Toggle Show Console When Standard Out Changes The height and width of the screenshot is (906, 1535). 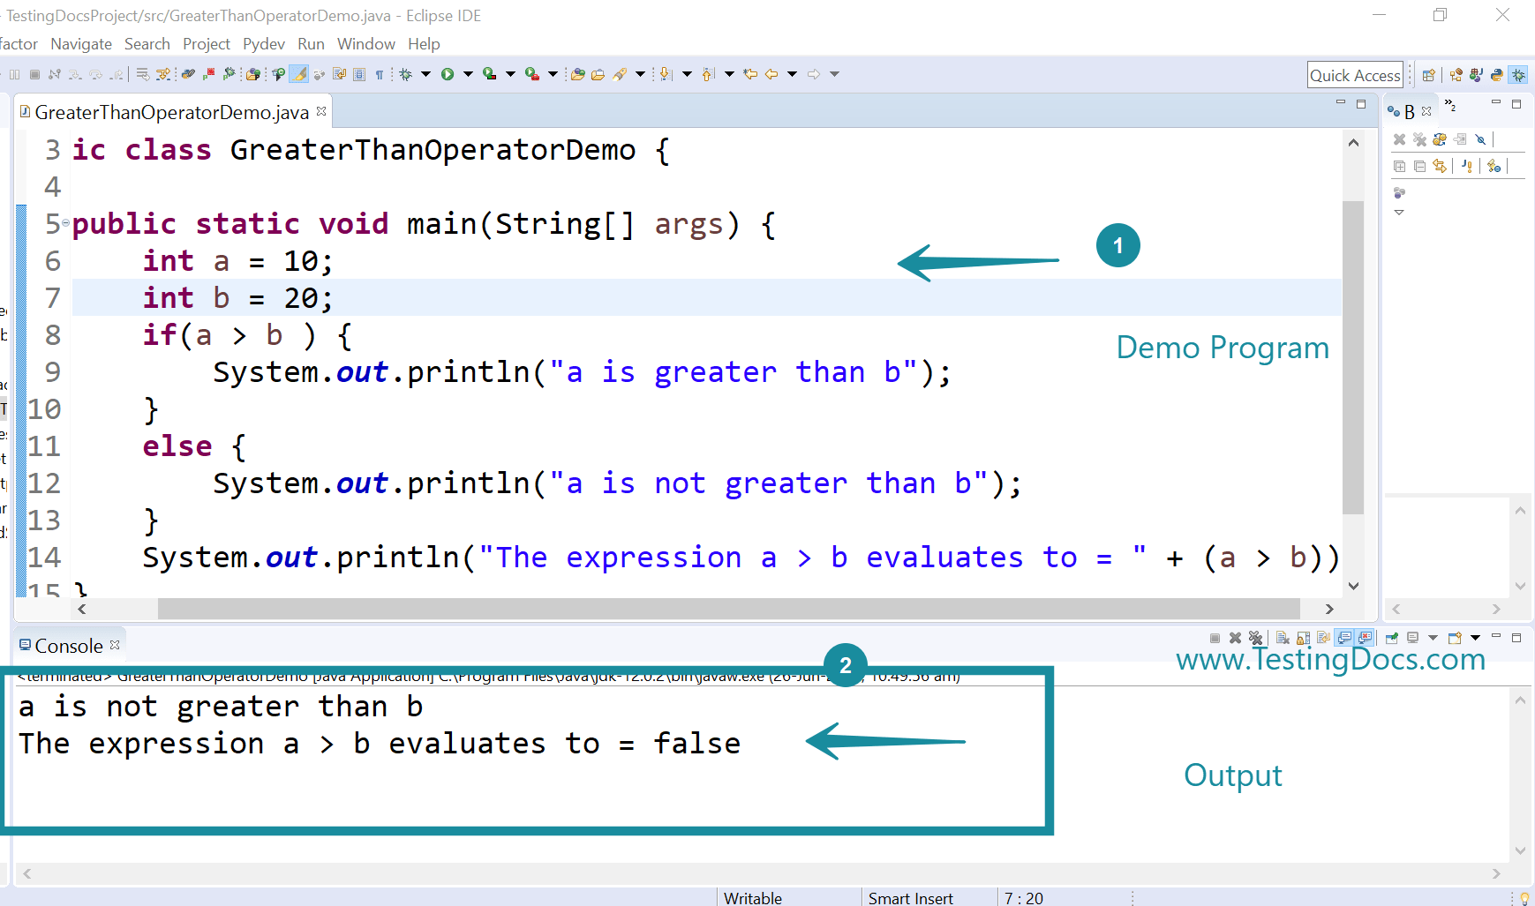click(1345, 637)
